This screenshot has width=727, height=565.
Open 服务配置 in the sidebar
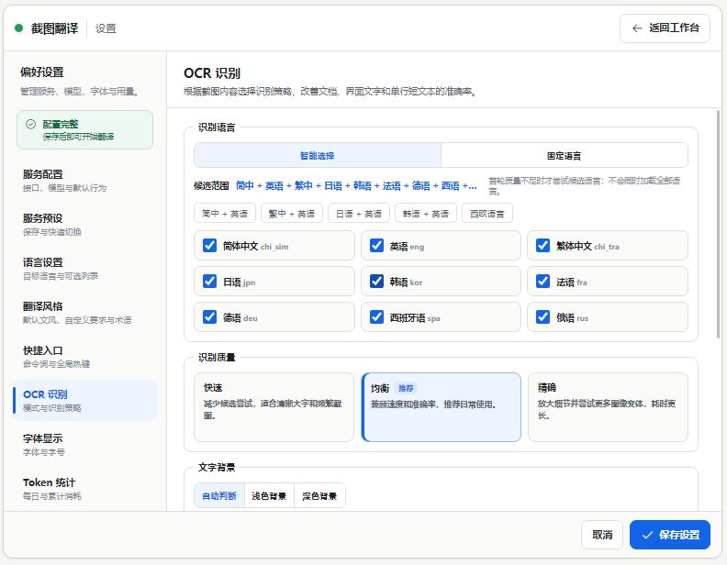(84, 181)
